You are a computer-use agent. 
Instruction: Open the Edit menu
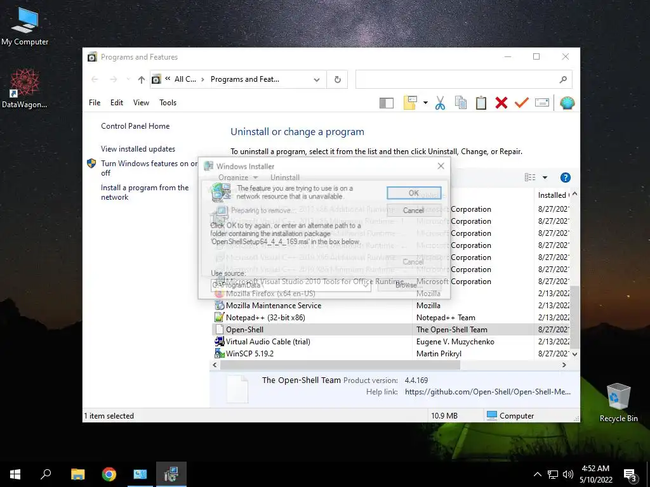(x=117, y=103)
